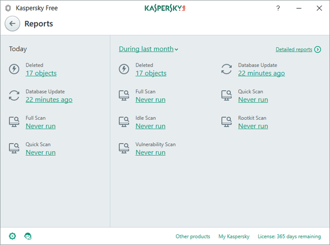The height and width of the screenshot is (245, 330).
Task: Open Quick Scan Never run link under Today
Action: click(41, 152)
